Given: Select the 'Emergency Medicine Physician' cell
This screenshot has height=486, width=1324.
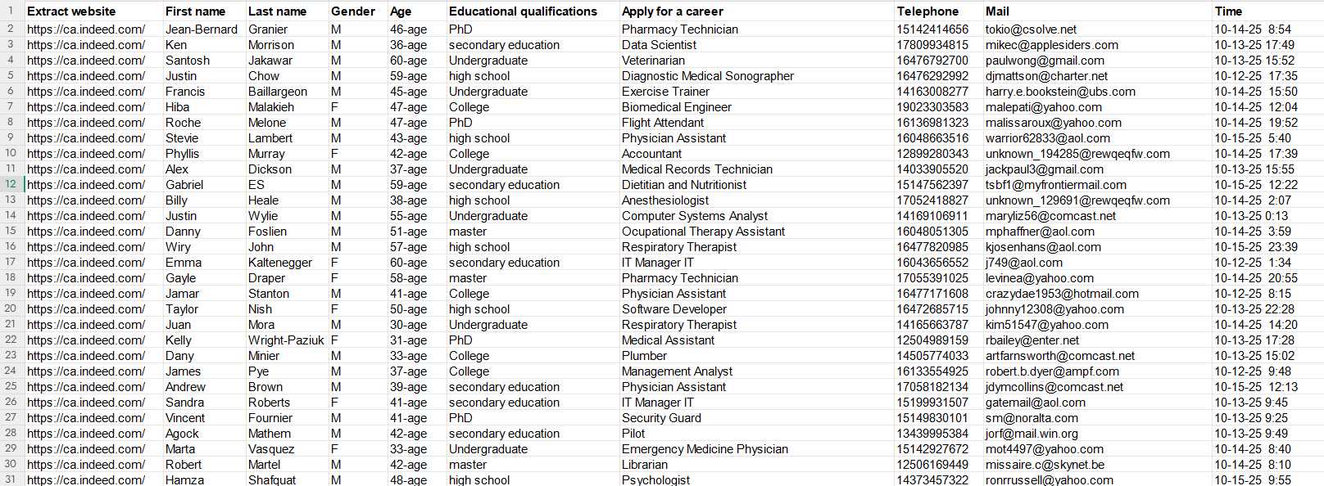Looking at the screenshot, I should coord(705,449).
